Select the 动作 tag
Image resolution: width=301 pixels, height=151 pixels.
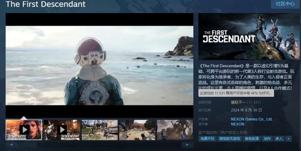coord(267,139)
